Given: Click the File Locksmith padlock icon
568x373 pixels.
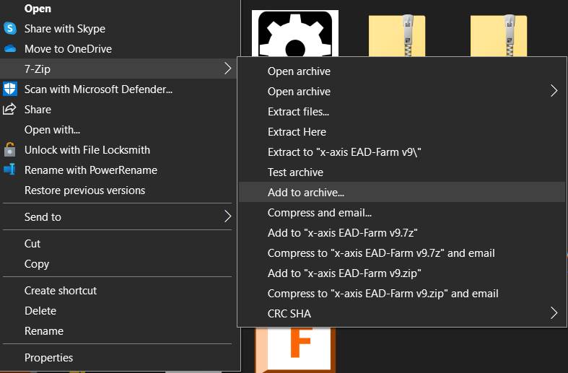Looking at the screenshot, I should point(10,149).
